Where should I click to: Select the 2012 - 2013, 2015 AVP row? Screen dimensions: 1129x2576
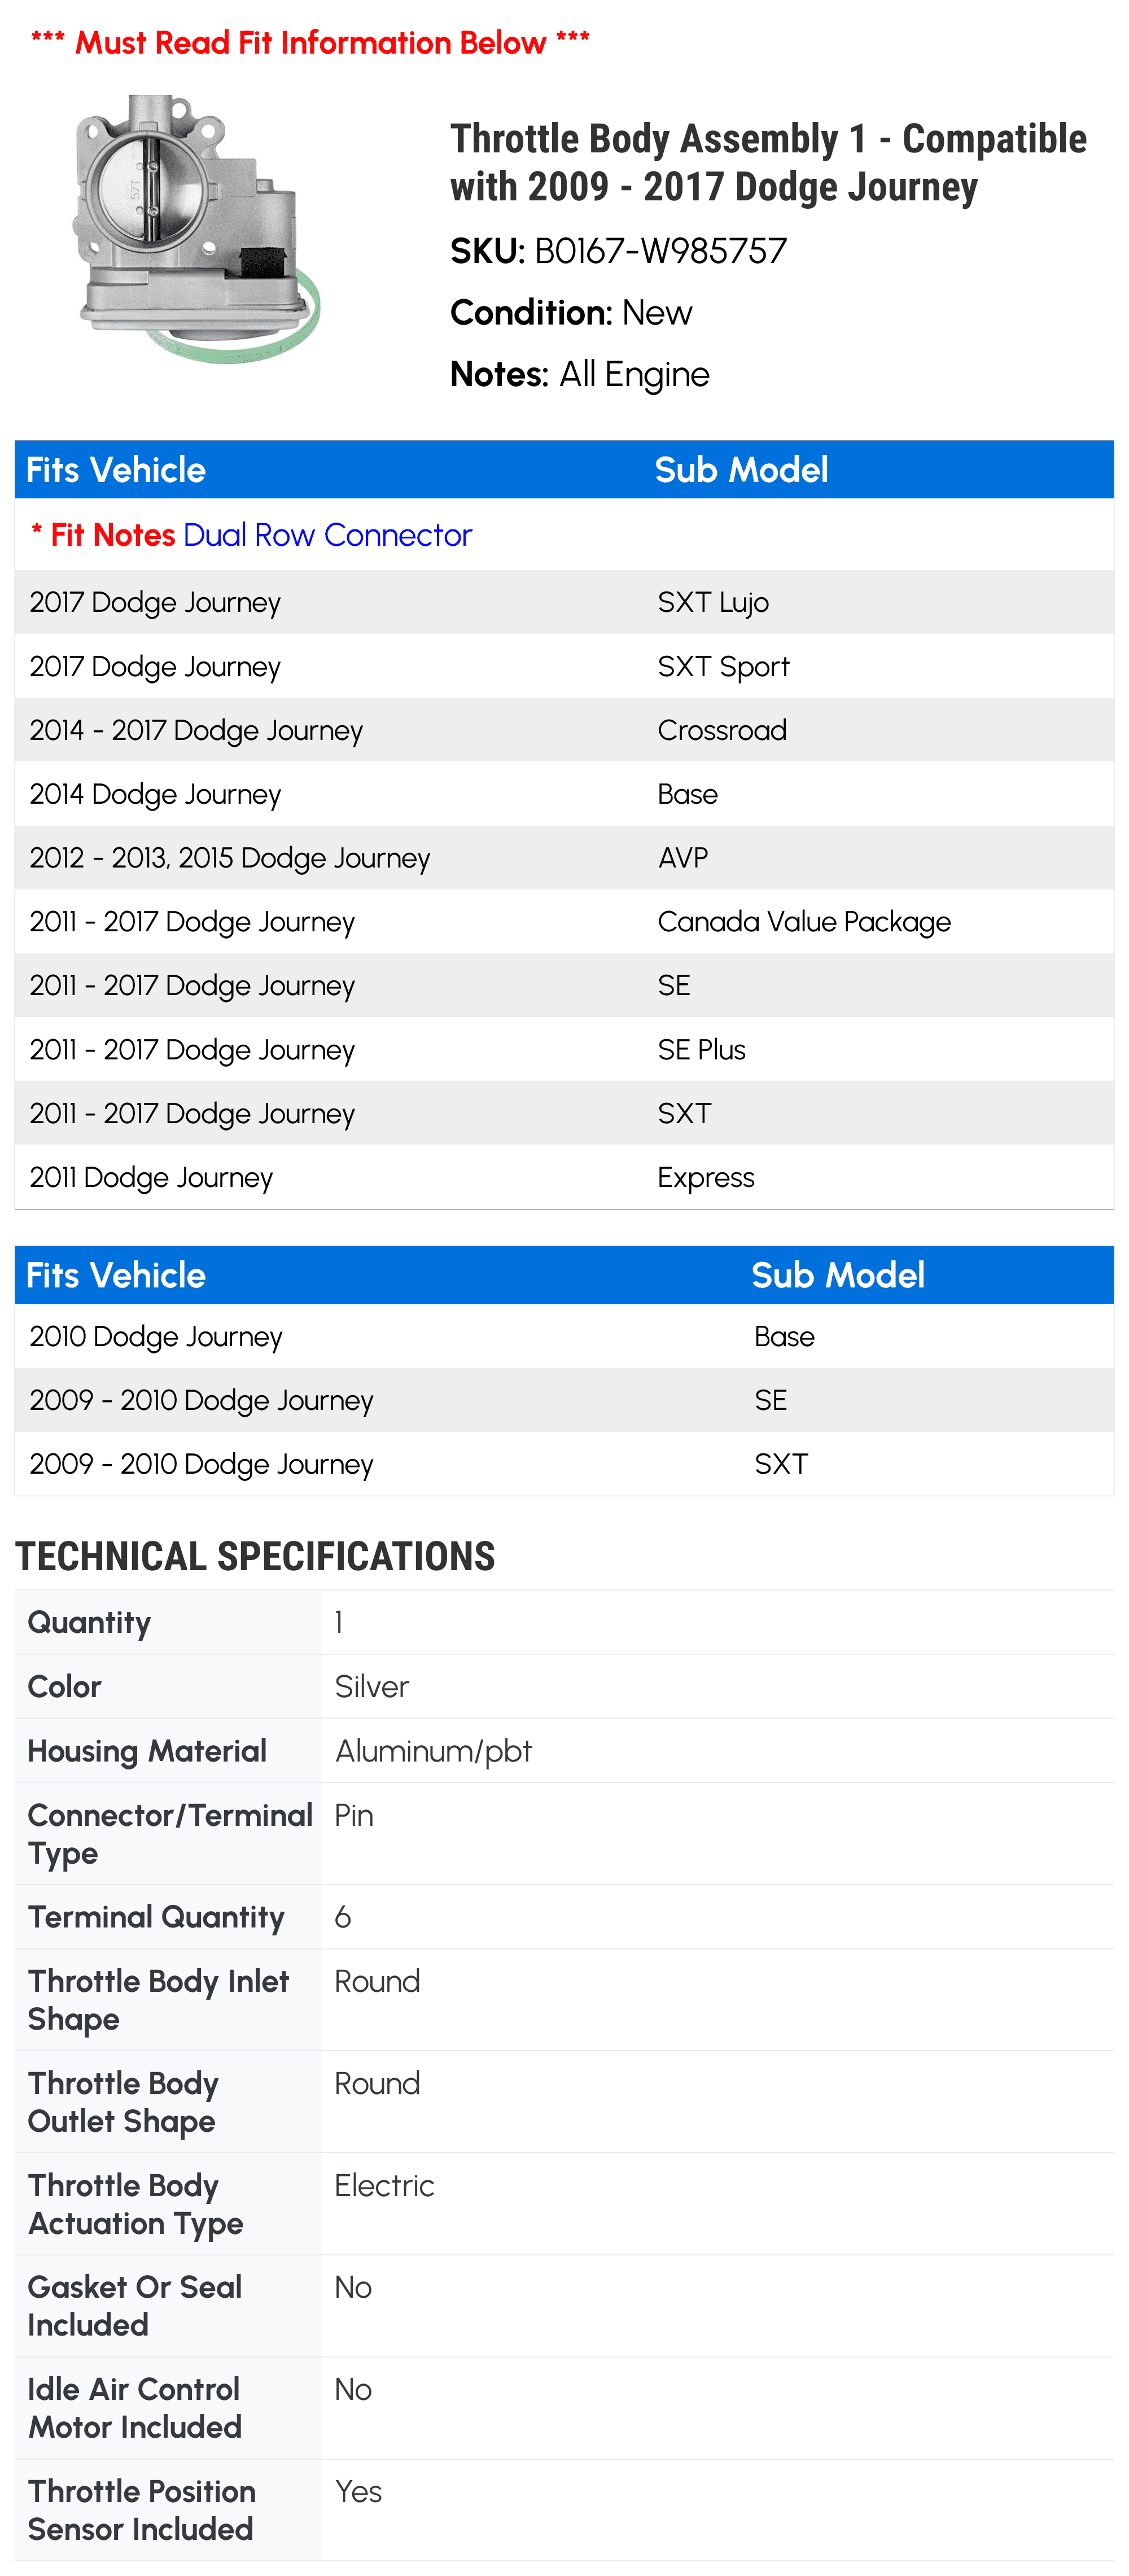[564, 858]
